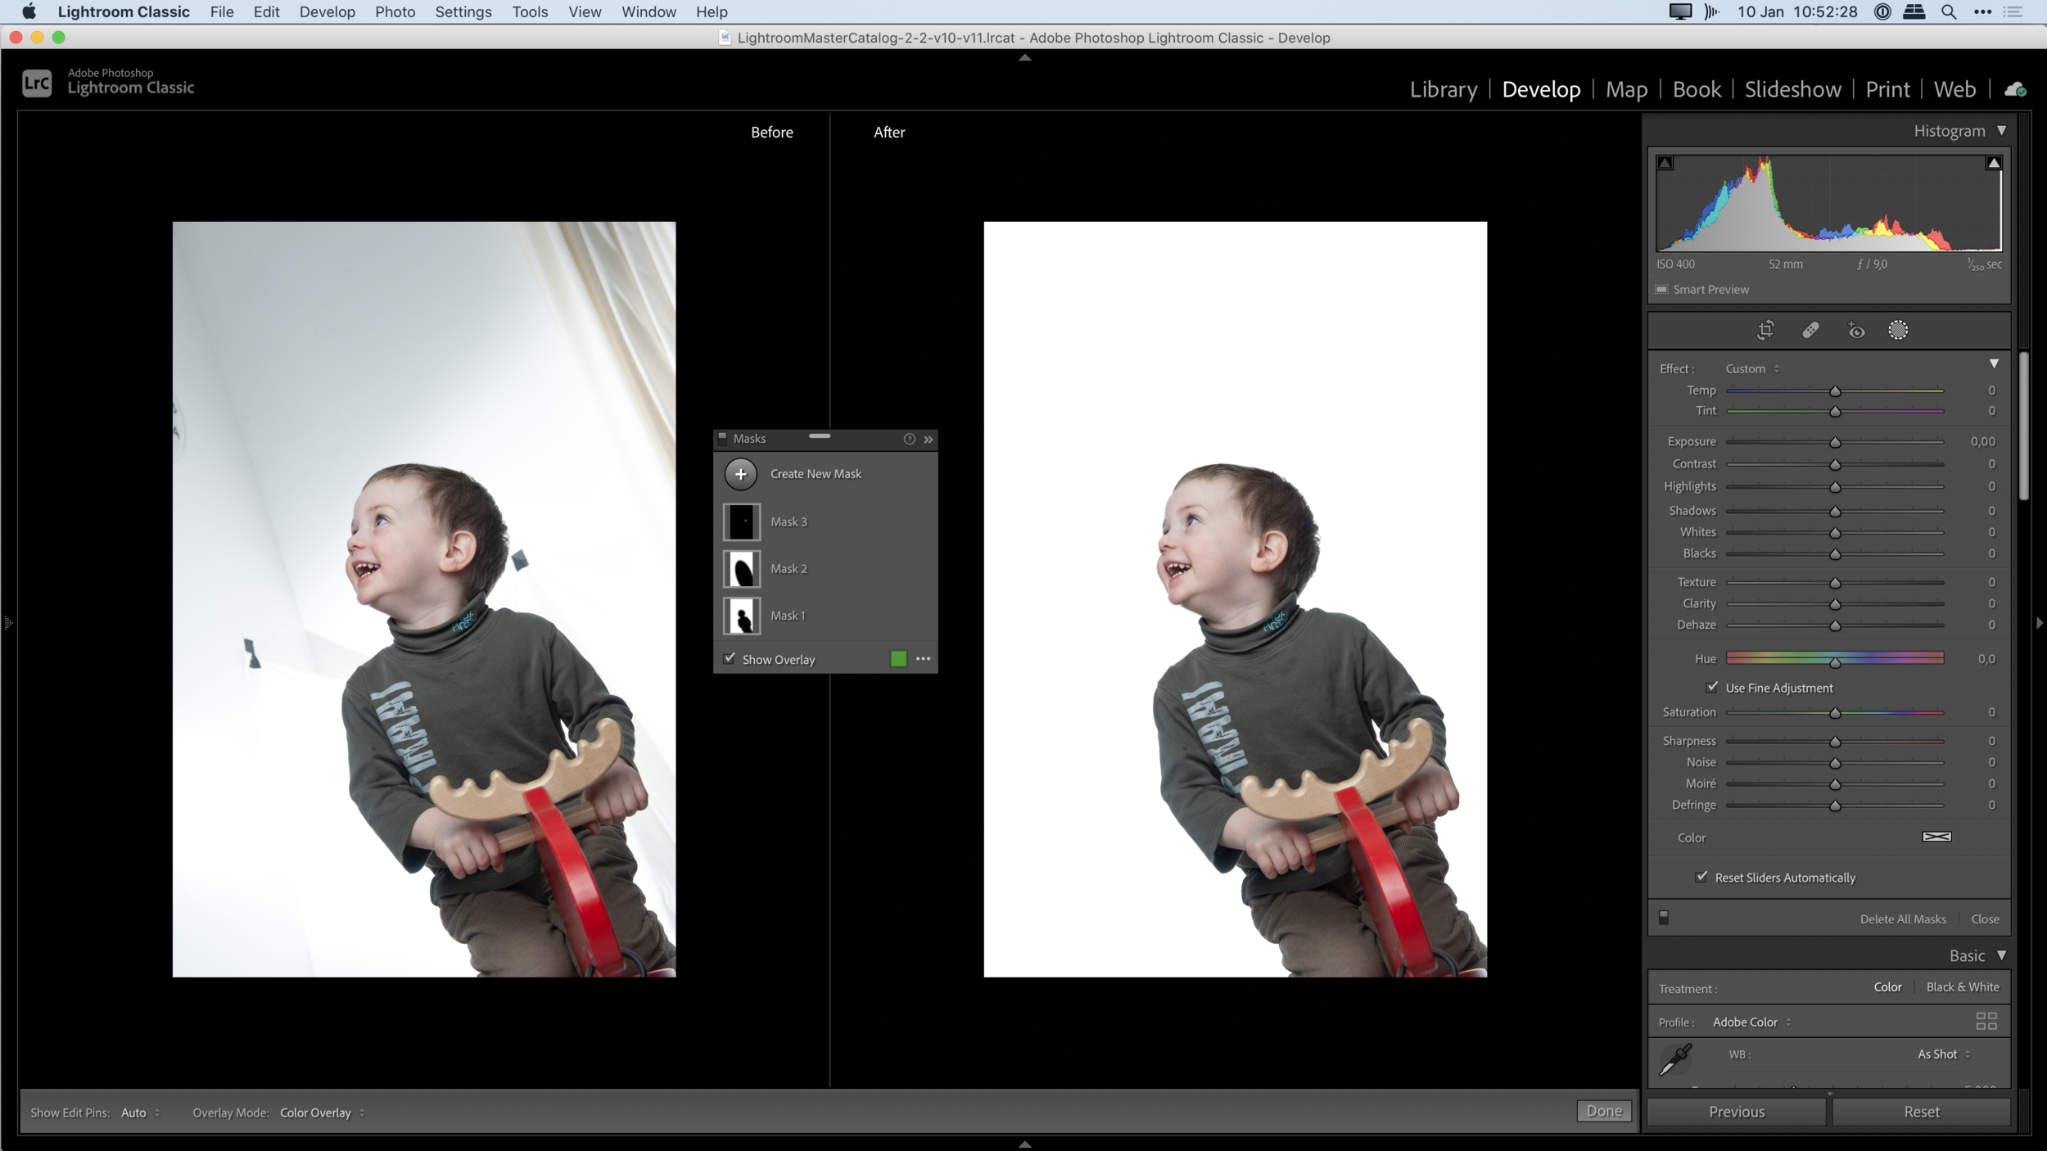The height and width of the screenshot is (1151, 2047).
Task: Click the Done button
Action: pyautogui.click(x=1603, y=1111)
